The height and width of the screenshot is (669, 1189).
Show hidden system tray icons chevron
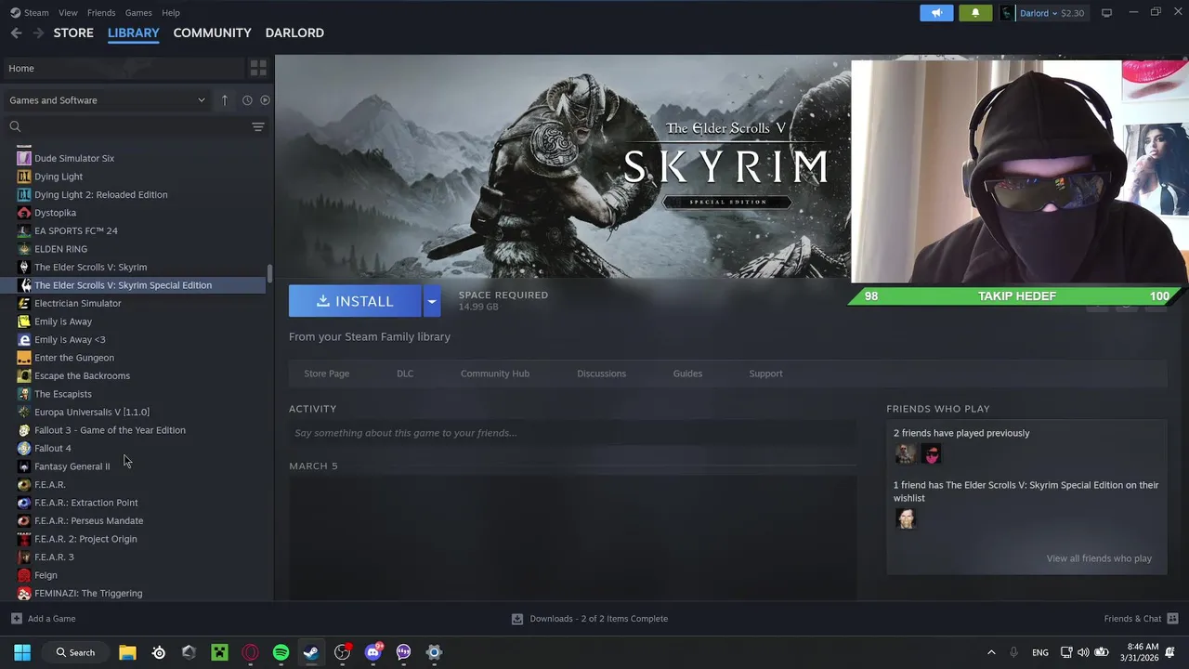point(991,652)
